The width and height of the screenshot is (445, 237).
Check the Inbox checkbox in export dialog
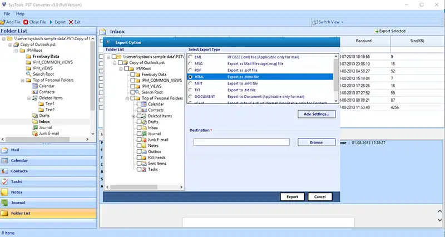point(139,128)
